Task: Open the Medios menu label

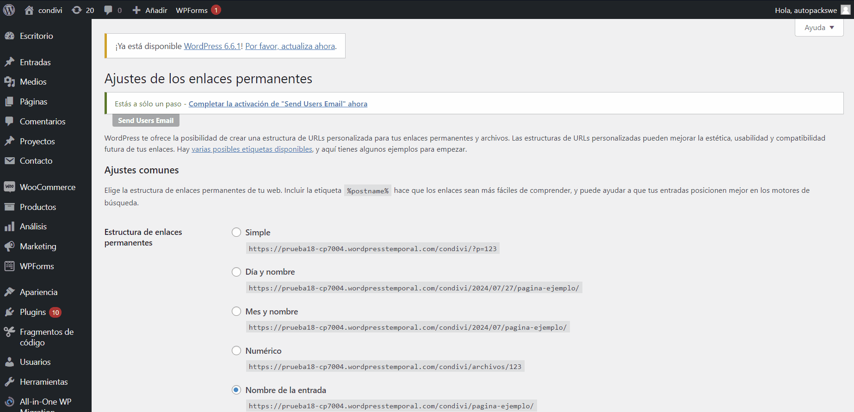Action: (33, 82)
